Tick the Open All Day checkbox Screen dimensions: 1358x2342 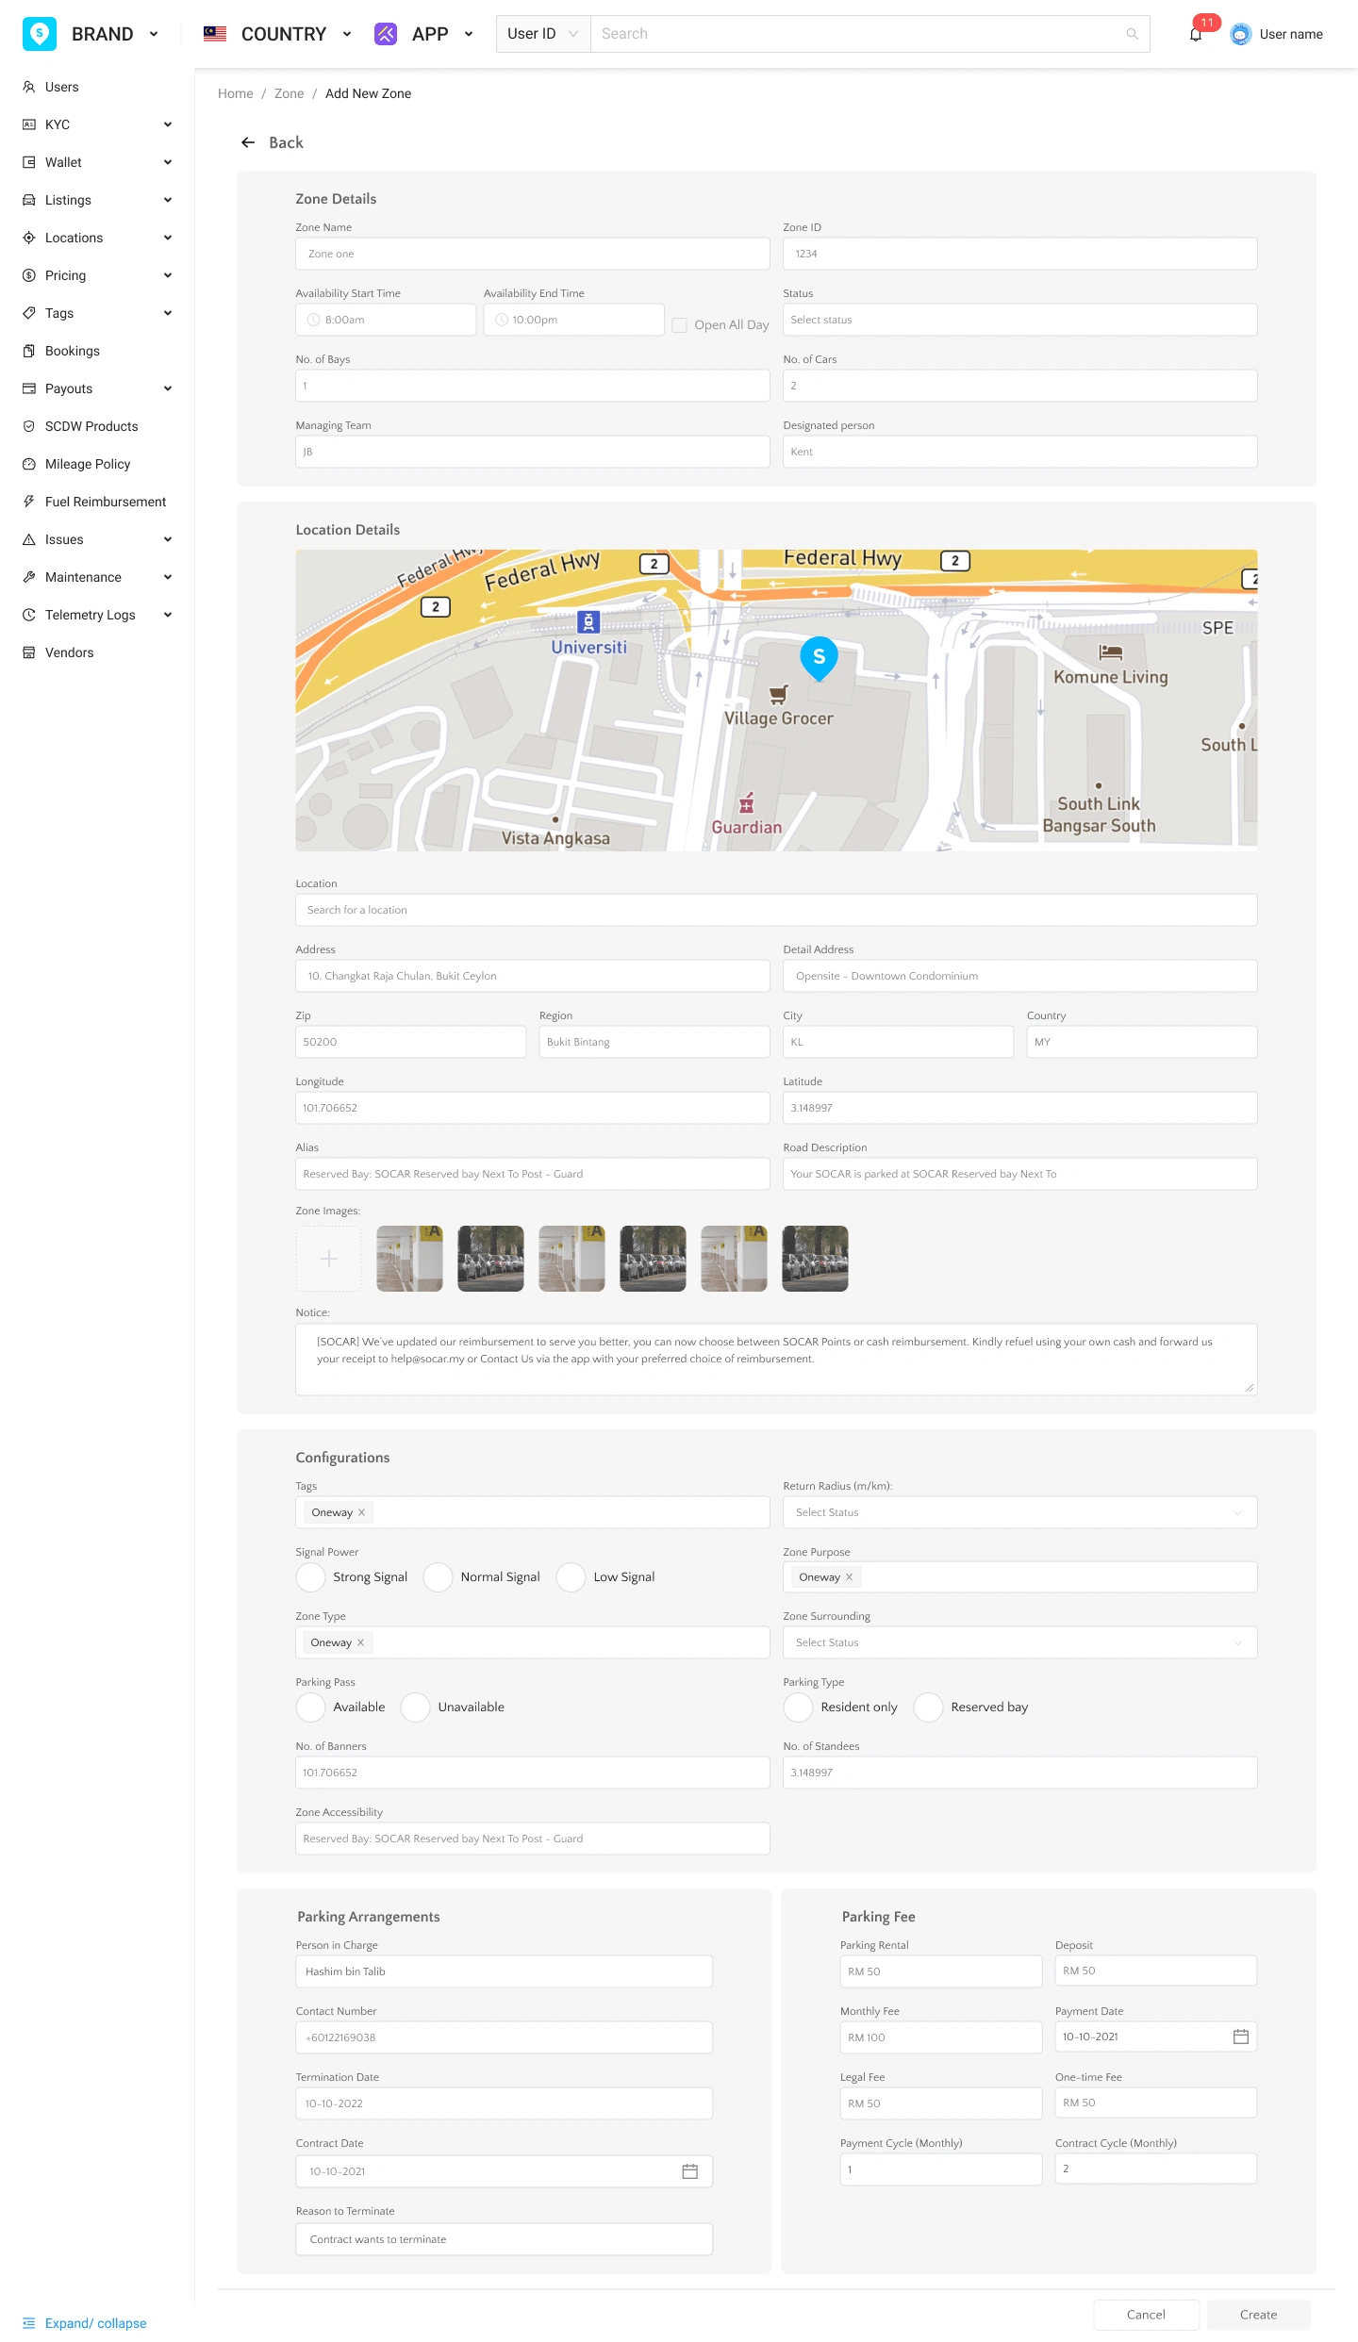(679, 325)
